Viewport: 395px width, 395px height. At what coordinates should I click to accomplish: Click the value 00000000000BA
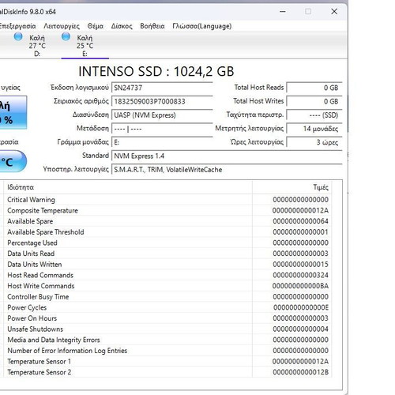click(x=300, y=286)
